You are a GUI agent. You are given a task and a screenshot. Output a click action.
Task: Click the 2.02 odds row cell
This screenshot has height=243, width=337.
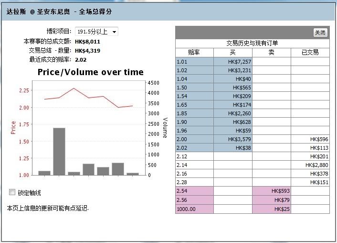point(194,148)
